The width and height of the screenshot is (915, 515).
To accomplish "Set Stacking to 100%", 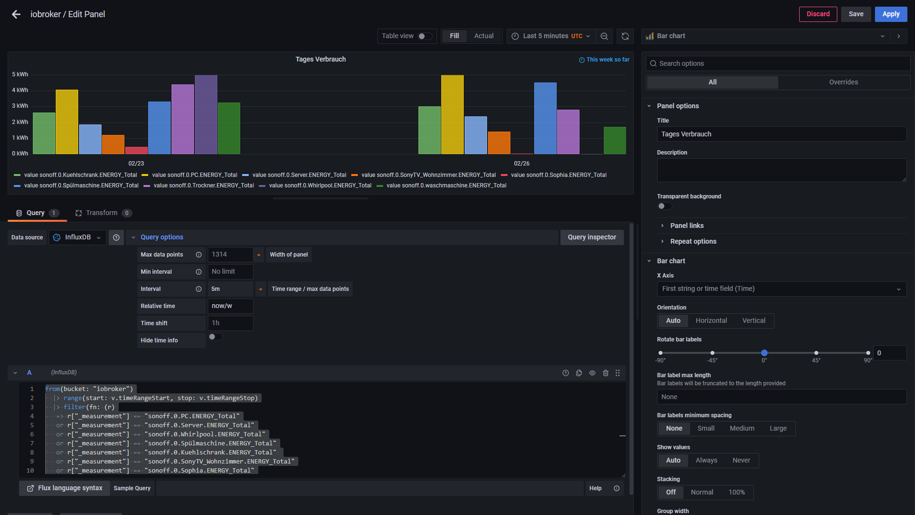I will [737, 493].
